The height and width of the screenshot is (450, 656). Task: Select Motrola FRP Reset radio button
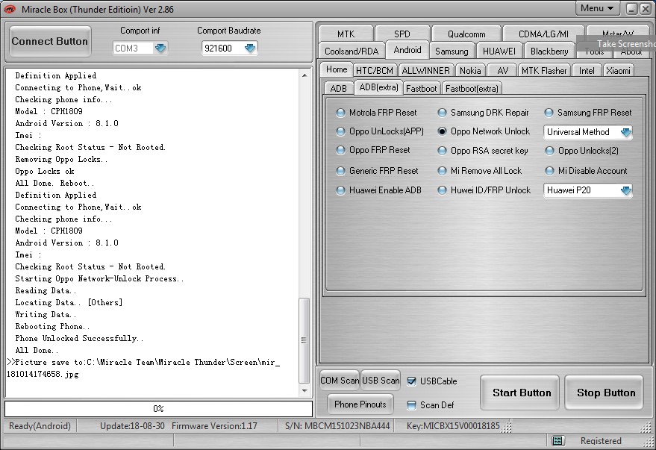(340, 113)
